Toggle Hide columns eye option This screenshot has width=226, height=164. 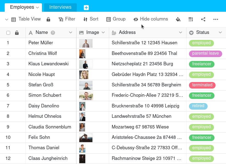tap(151, 19)
